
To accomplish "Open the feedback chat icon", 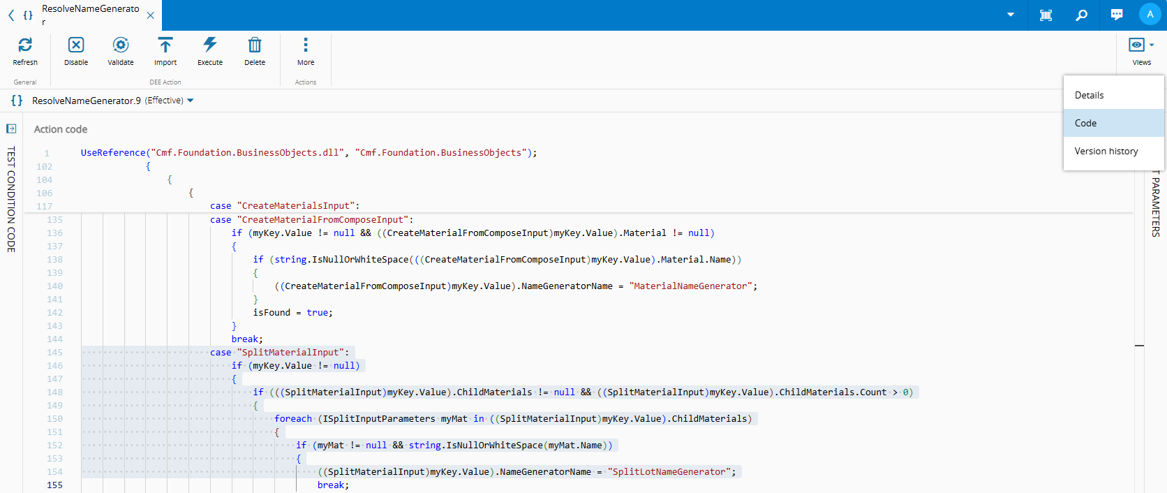I will [x=1117, y=15].
